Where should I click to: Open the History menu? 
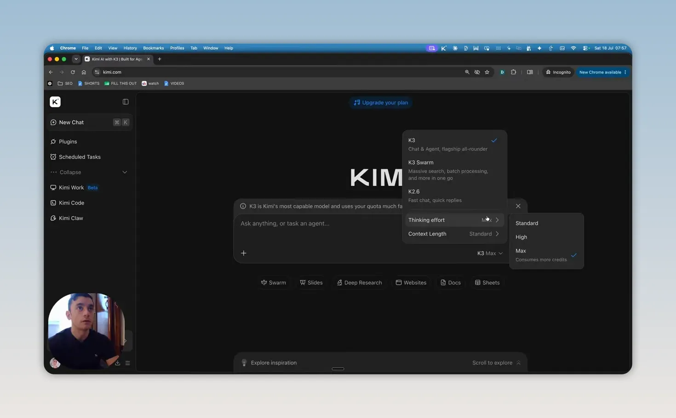(x=130, y=48)
